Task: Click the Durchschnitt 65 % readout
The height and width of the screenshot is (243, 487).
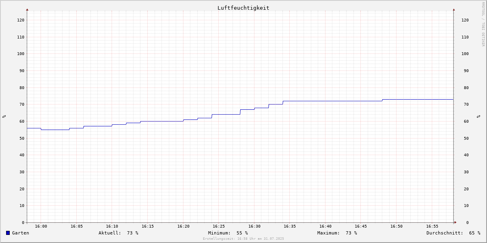Action: tap(453, 233)
